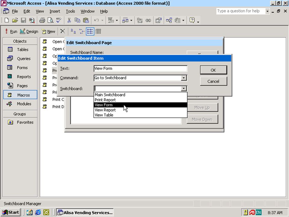Choose Print Report from the list
The image size is (289, 217).
point(141,100)
